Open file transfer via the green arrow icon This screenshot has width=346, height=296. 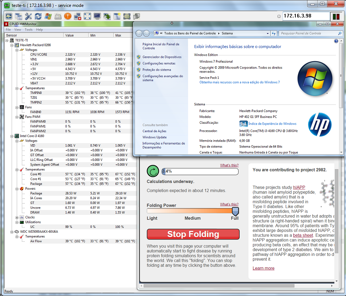click(107, 16)
